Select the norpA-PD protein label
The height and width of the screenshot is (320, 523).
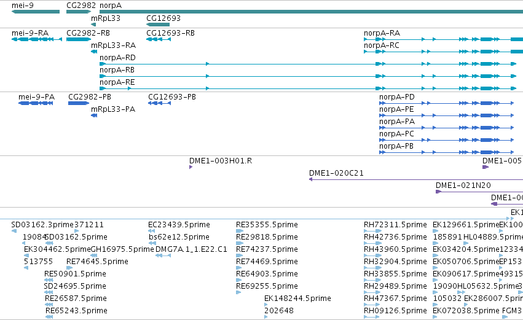point(397,97)
